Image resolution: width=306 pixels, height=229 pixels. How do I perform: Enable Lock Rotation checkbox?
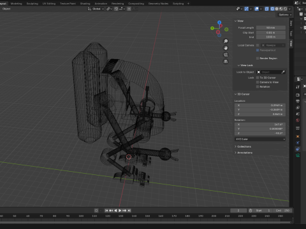point(258,87)
